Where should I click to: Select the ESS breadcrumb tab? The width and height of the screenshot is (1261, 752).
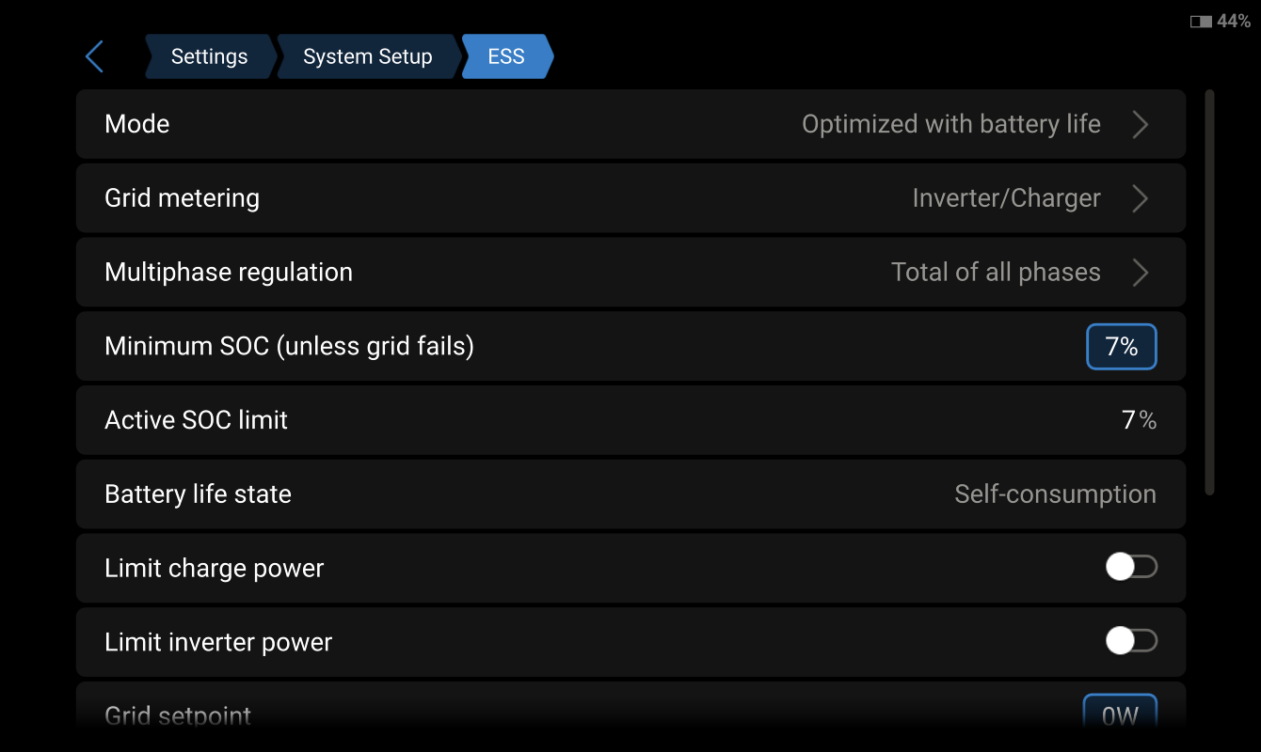[x=506, y=56]
